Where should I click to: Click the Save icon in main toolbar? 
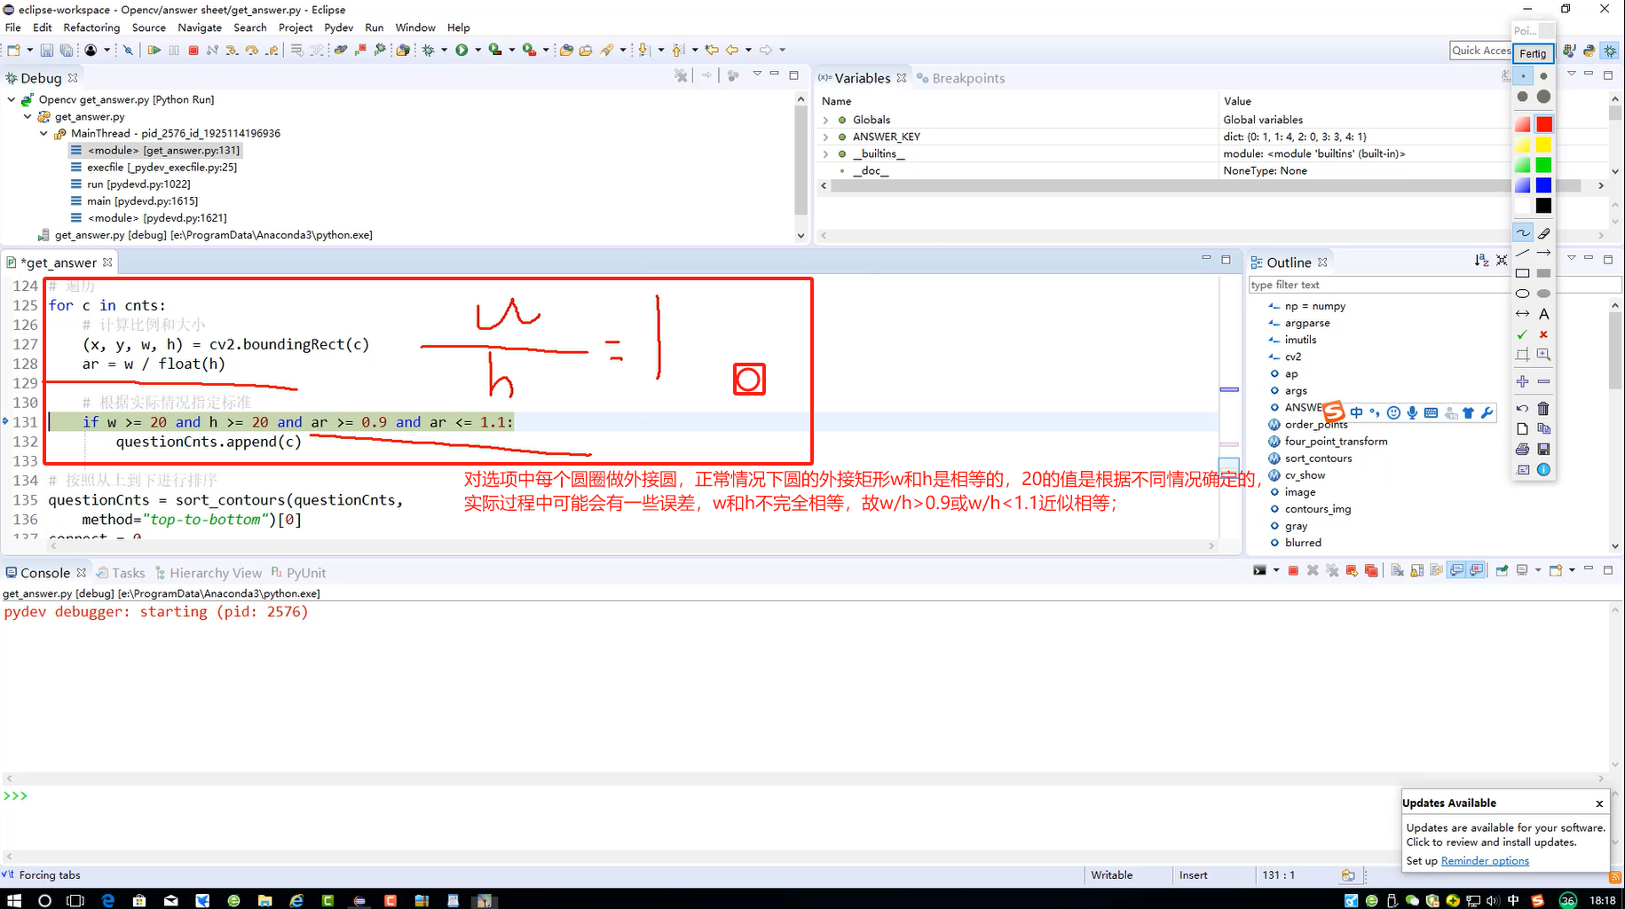[x=47, y=51]
